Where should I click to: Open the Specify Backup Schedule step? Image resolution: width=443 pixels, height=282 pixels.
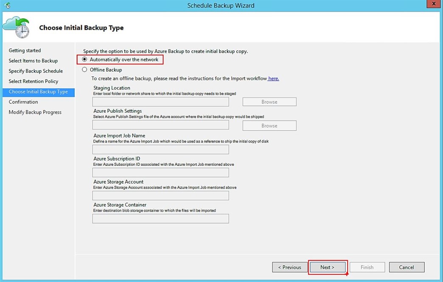pyautogui.click(x=36, y=71)
